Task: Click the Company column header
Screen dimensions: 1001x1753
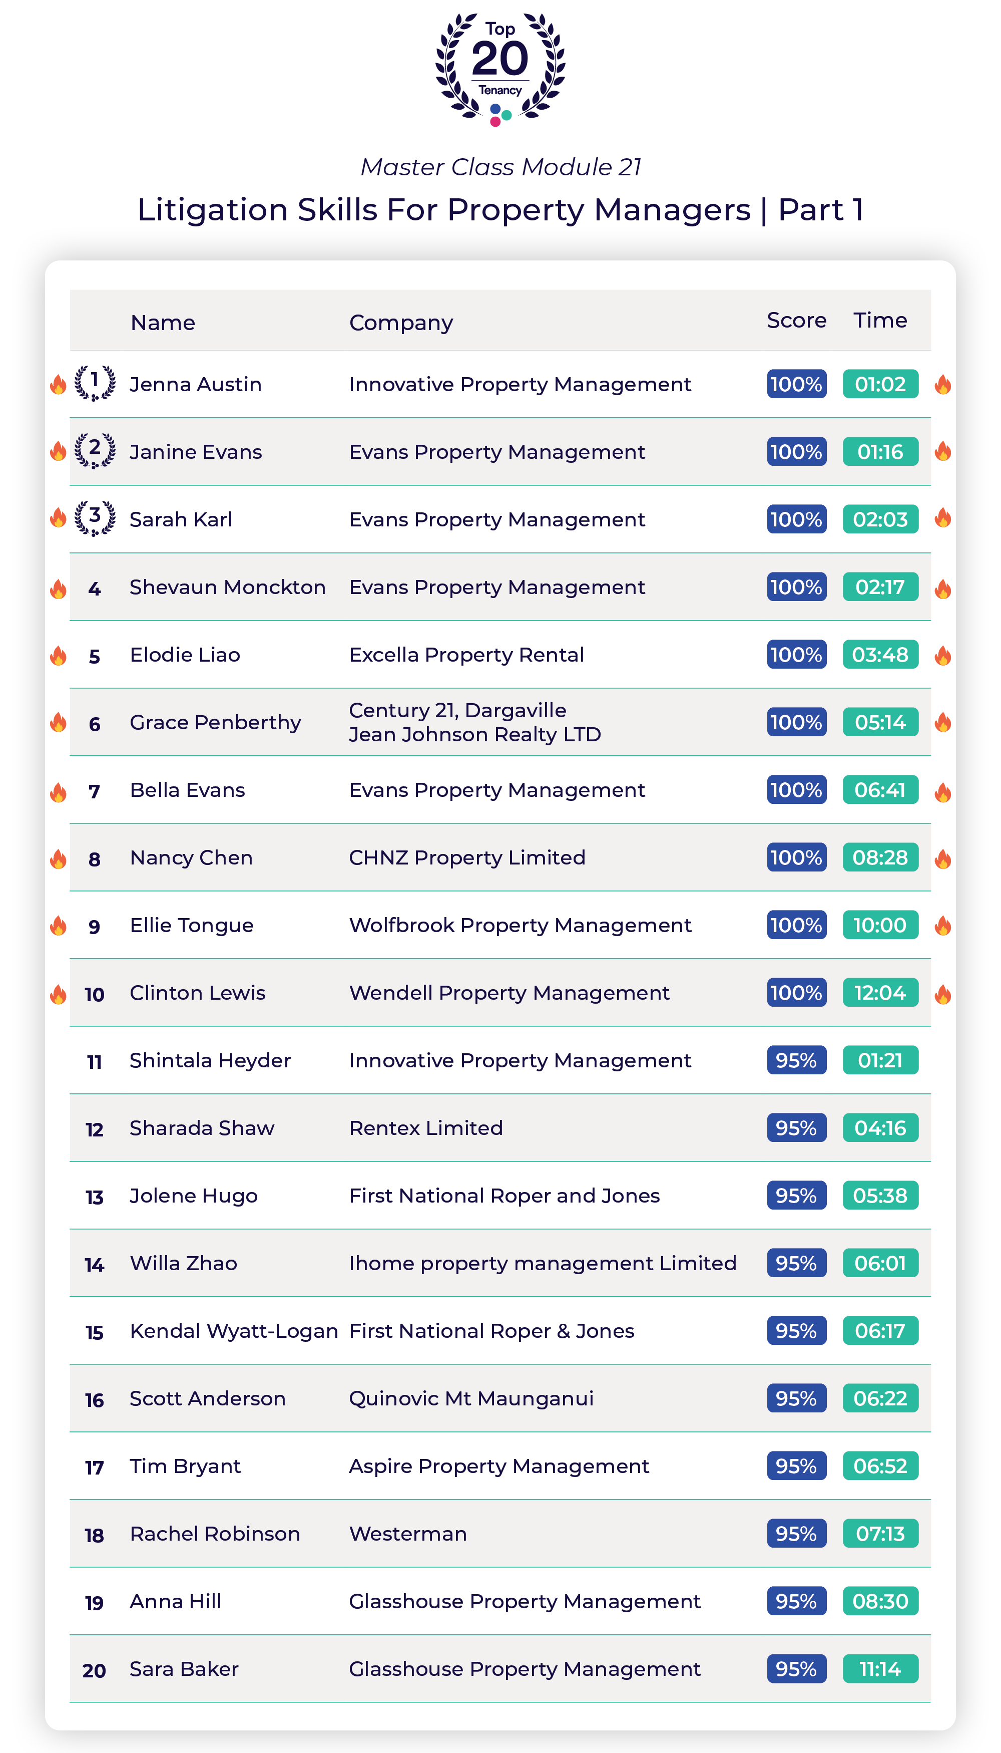Action: pyautogui.click(x=401, y=323)
